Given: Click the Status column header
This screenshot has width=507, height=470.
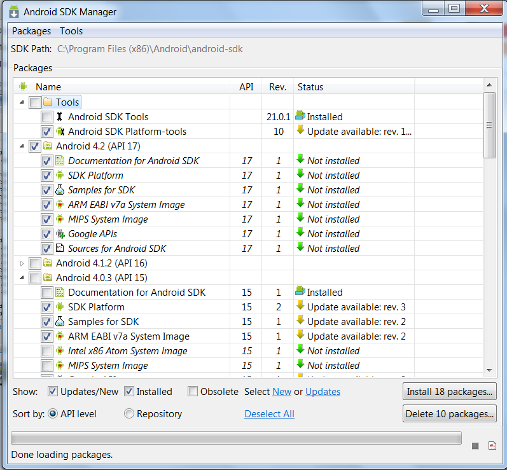Looking at the screenshot, I should click(x=354, y=86).
